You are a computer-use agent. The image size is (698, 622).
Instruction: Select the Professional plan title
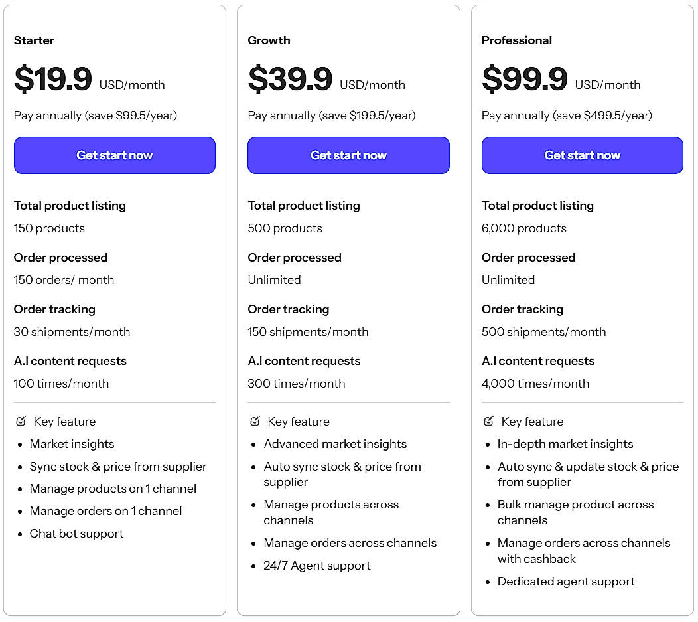click(x=516, y=40)
